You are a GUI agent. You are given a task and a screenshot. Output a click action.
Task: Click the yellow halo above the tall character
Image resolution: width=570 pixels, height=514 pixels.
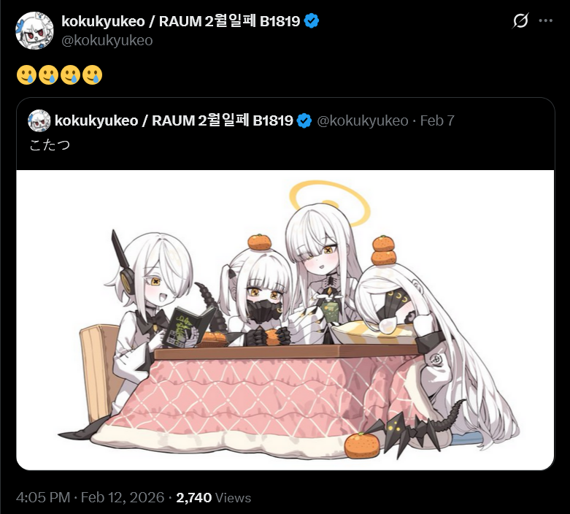(329, 202)
